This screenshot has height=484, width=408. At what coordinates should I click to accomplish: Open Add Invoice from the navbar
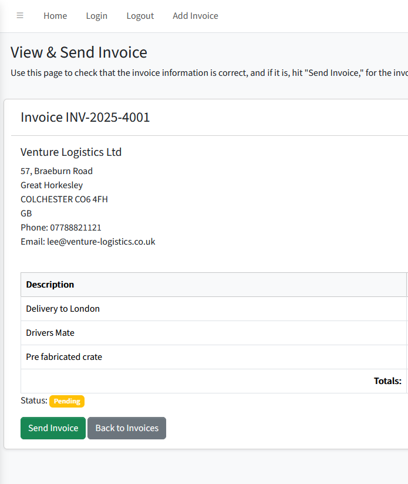click(x=195, y=16)
